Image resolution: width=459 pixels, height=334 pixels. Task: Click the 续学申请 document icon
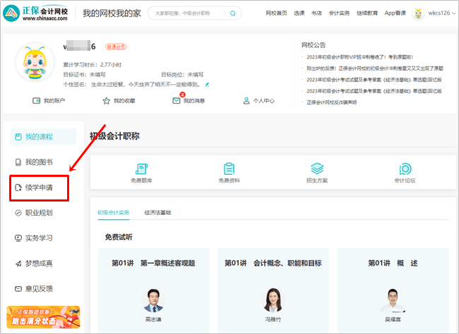point(18,187)
